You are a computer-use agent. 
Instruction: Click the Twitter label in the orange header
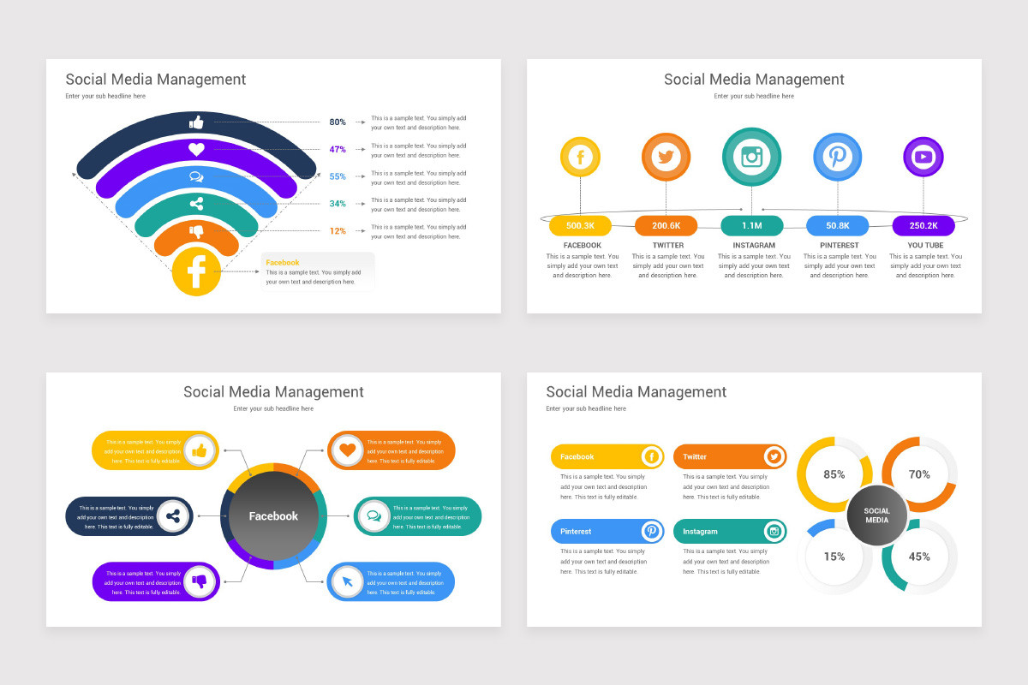(x=695, y=457)
